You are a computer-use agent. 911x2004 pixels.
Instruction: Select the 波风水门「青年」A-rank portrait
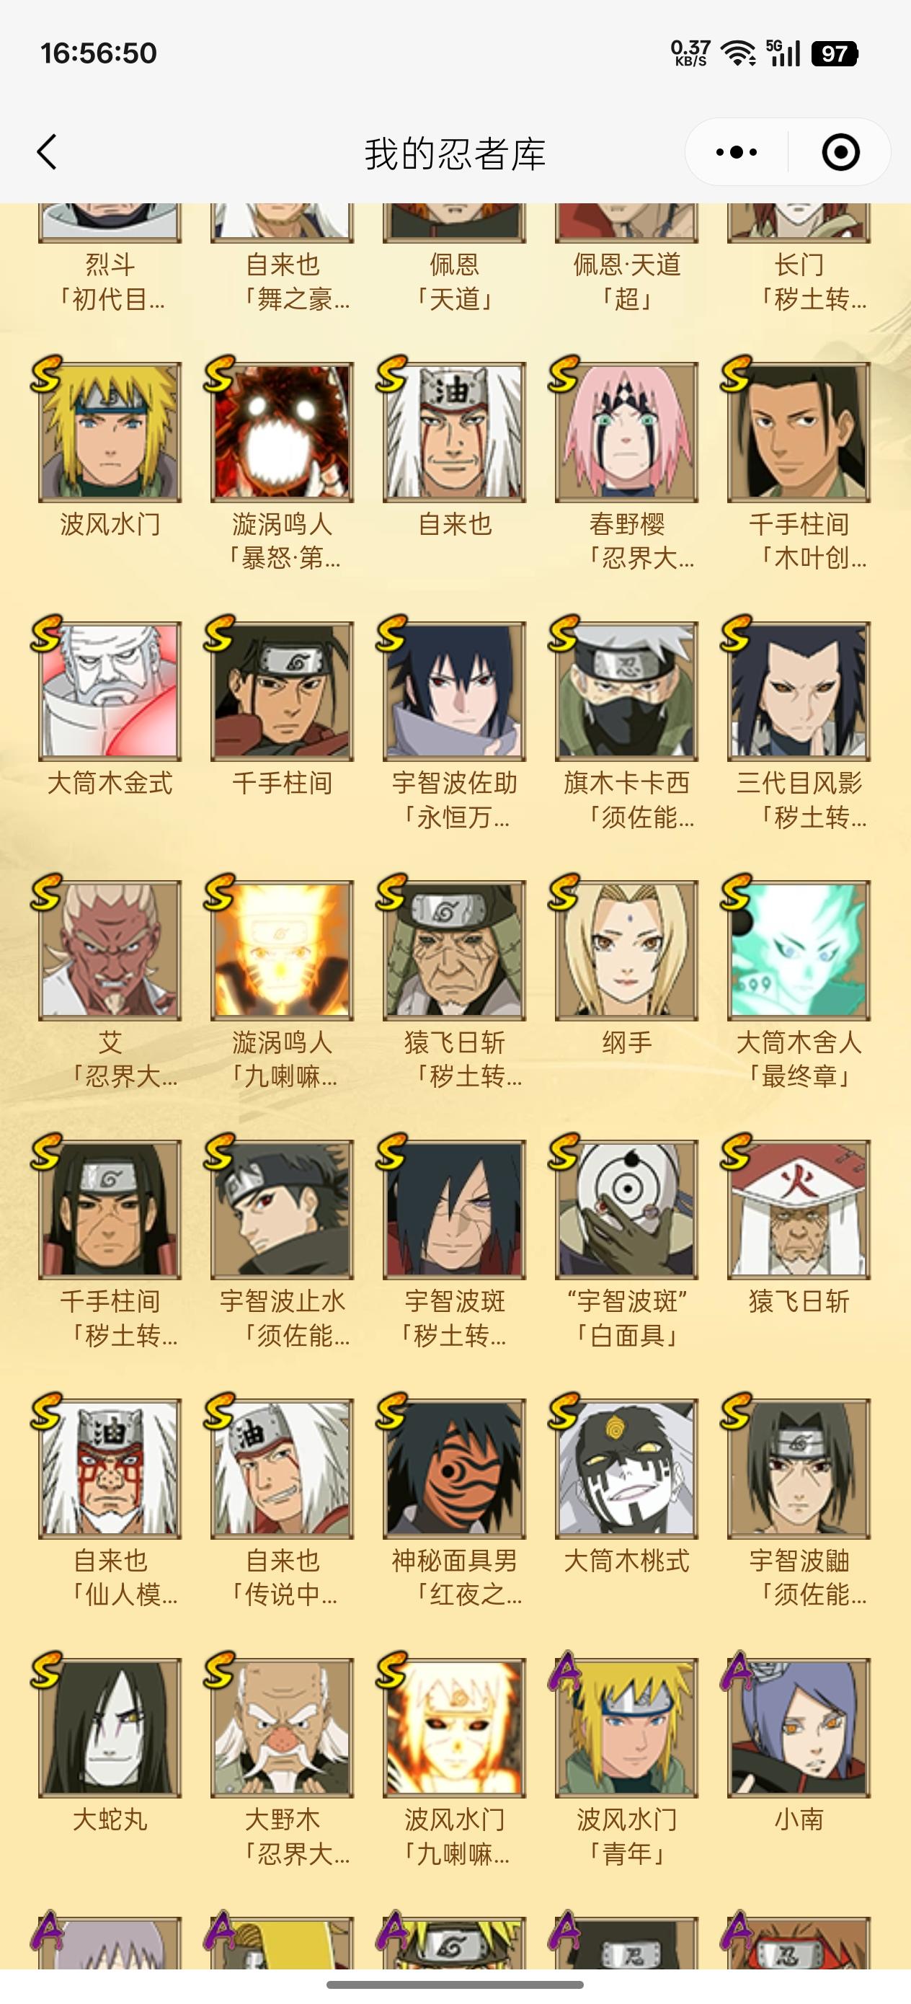[x=626, y=1727]
